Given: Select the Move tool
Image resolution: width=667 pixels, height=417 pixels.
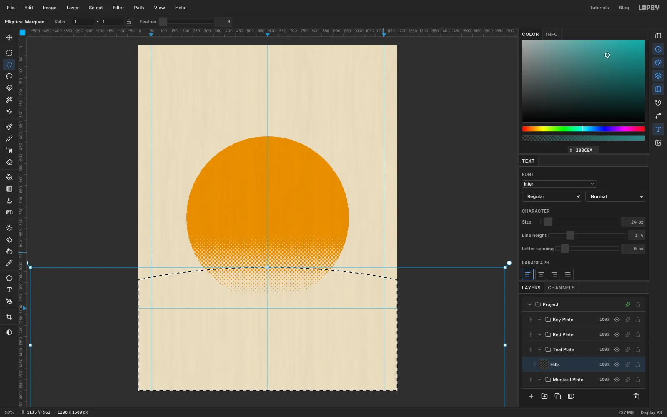Looking at the screenshot, I should click(x=9, y=38).
